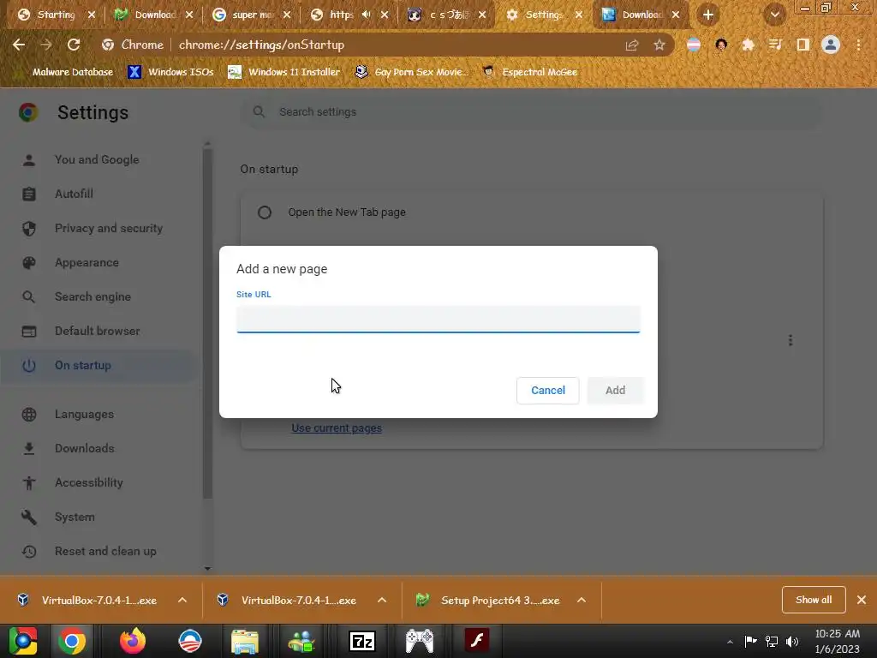Open Action Center flag icon in tray

click(750, 641)
